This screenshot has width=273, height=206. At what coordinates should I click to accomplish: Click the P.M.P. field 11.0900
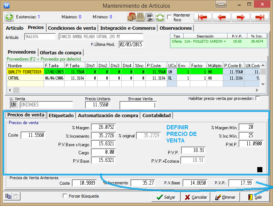[251, 144]
